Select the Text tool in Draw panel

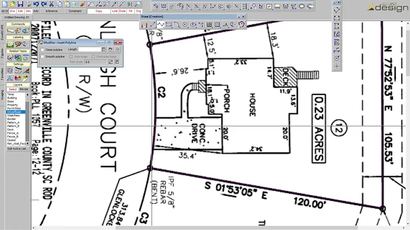point(225,24)
